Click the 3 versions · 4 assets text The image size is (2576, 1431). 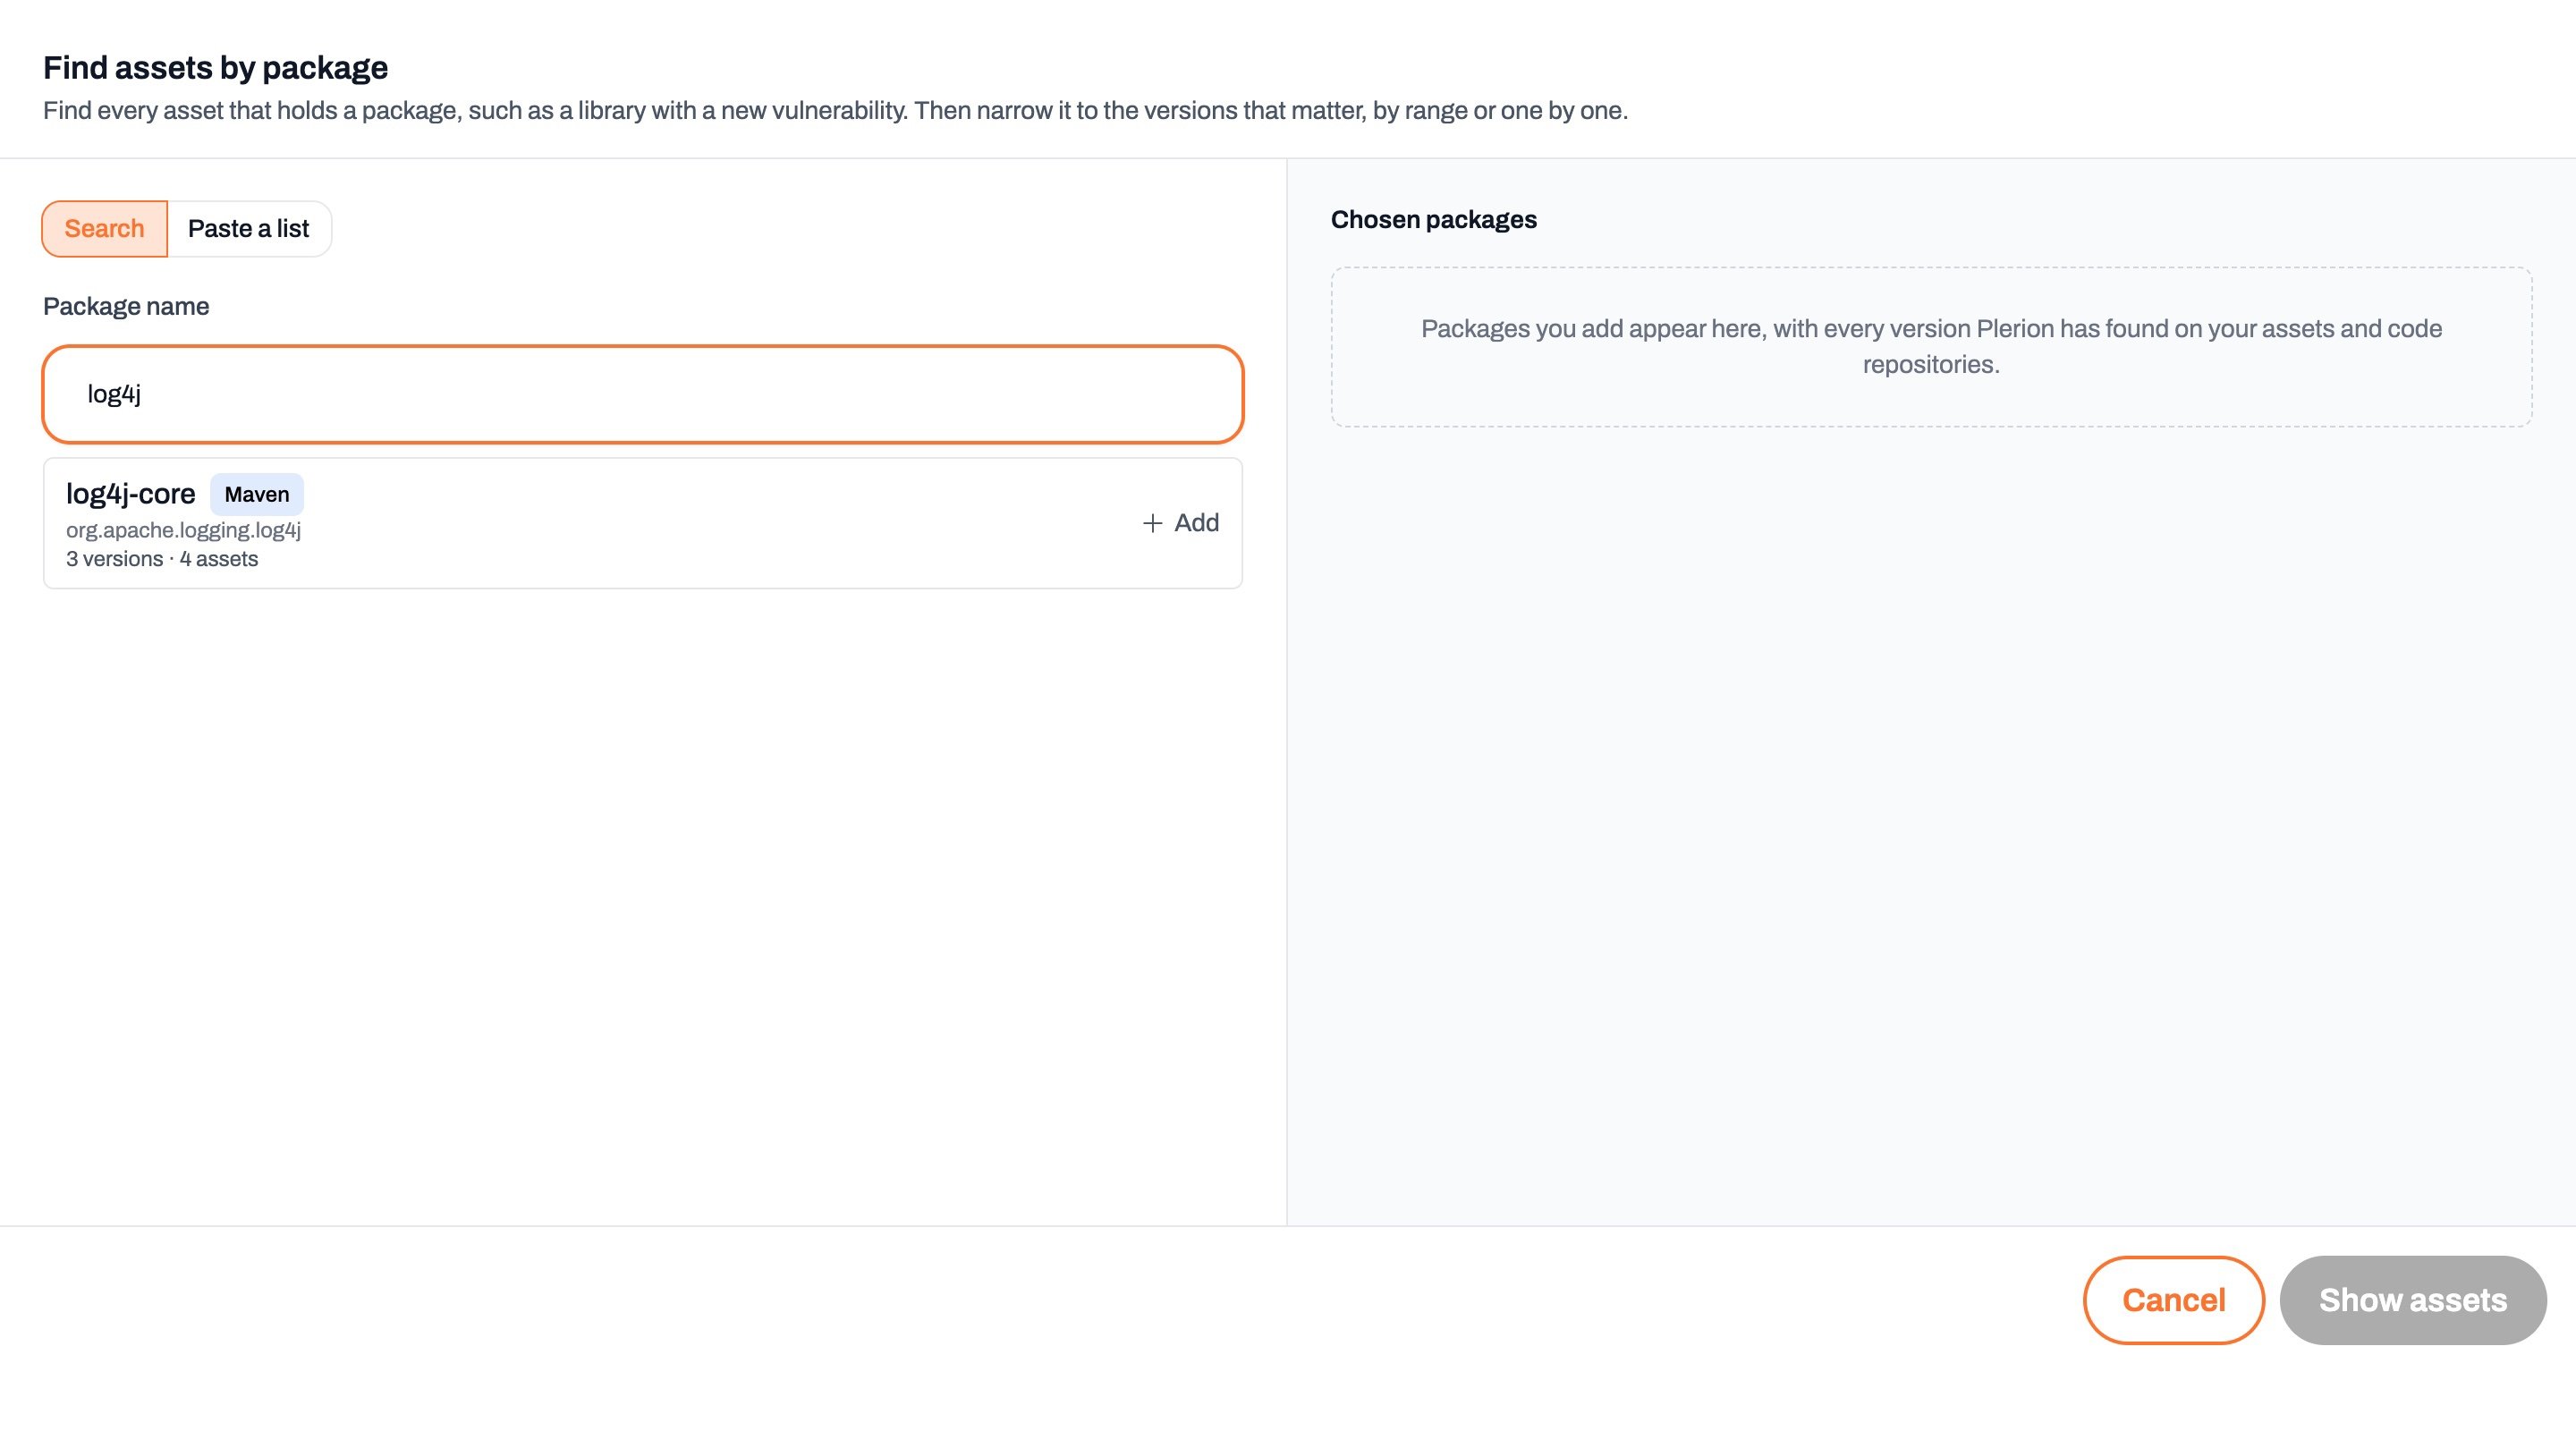point(162,559)
